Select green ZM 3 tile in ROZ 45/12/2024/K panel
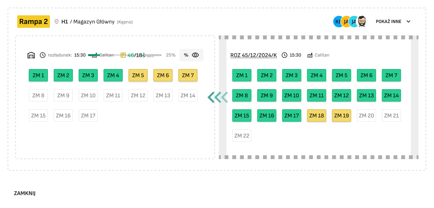This screenshot has width=434, height=208. coord(292,75)
